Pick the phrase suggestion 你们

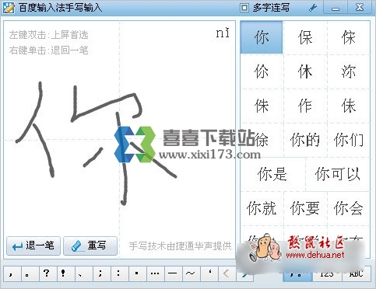pos(348,140)
